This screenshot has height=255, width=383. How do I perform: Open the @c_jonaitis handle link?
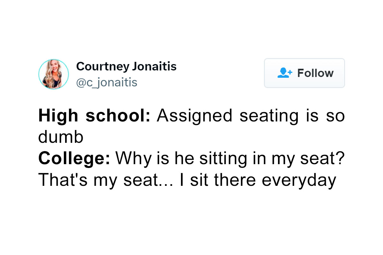(107, 82)
